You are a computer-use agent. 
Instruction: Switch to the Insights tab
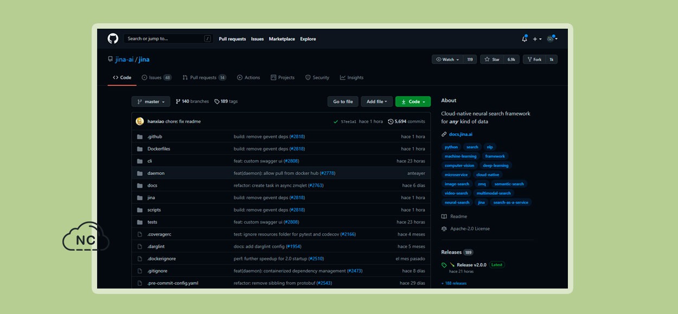tap(352, 77)
